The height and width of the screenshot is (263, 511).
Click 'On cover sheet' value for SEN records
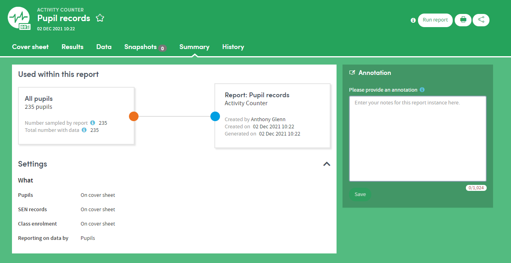[x=98, y=210]
